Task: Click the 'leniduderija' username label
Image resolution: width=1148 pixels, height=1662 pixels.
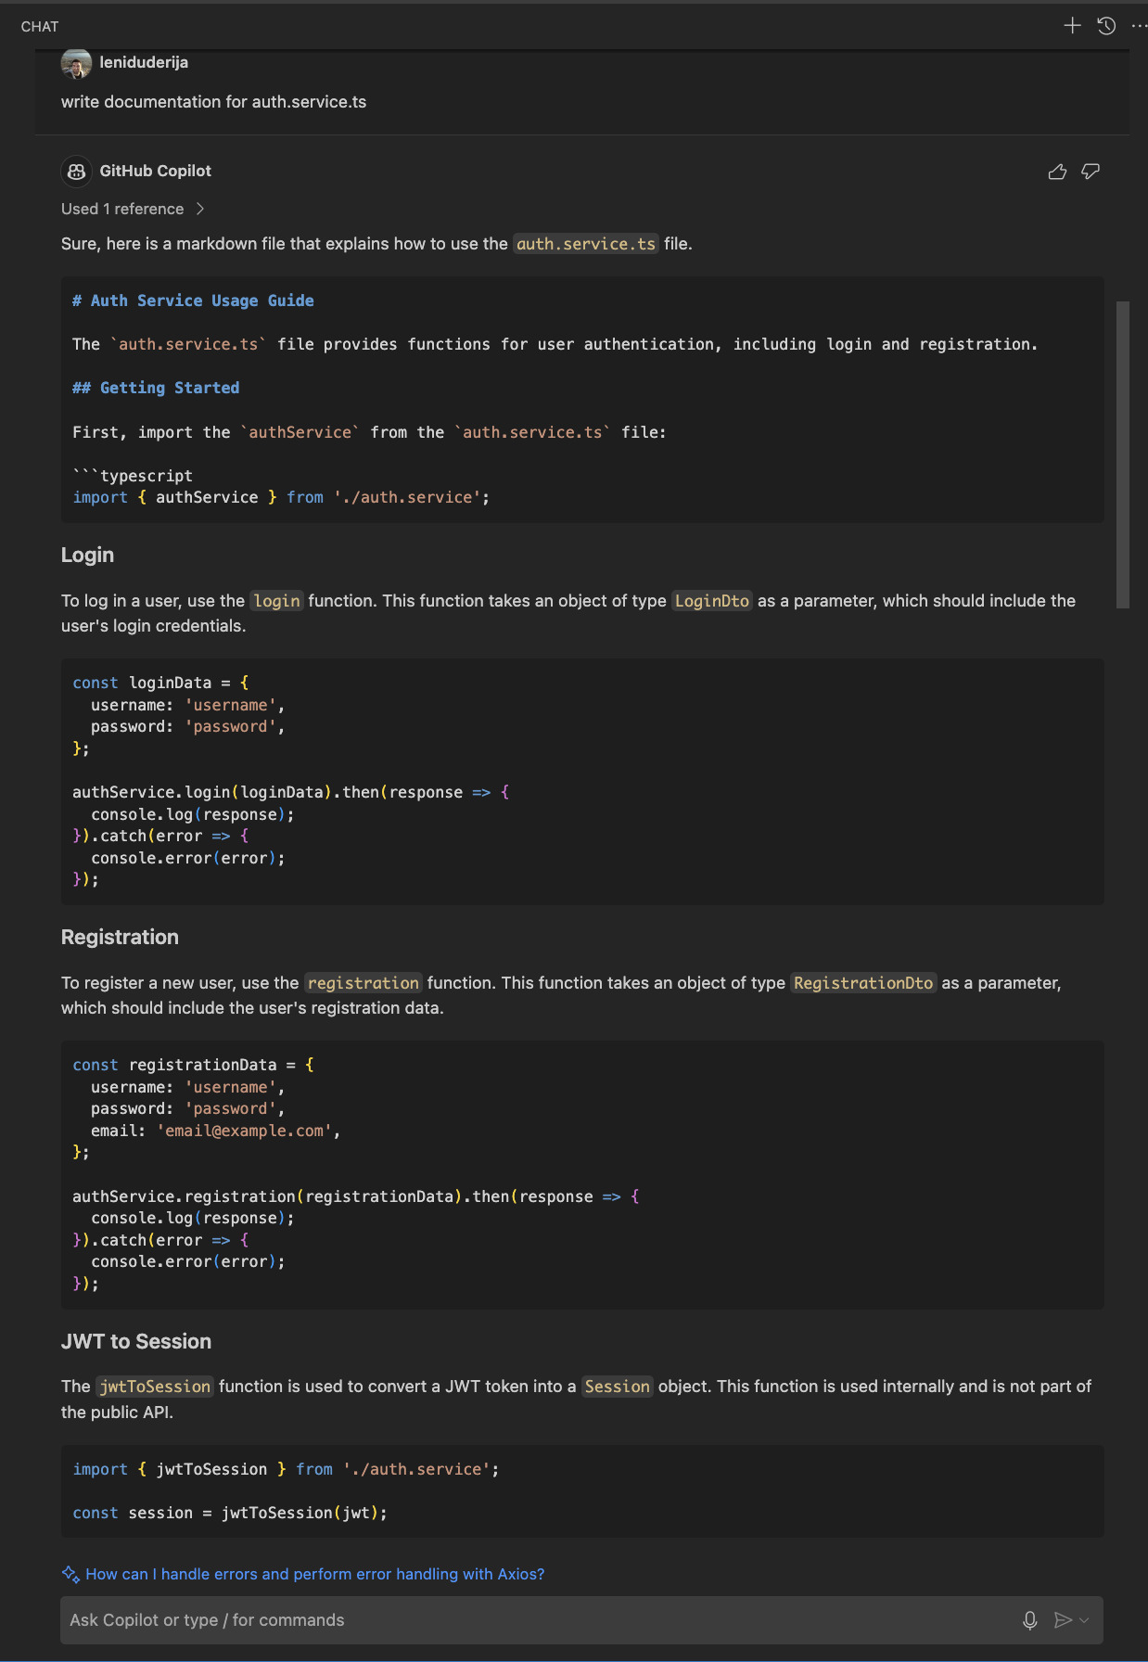Action: [144, 62]
